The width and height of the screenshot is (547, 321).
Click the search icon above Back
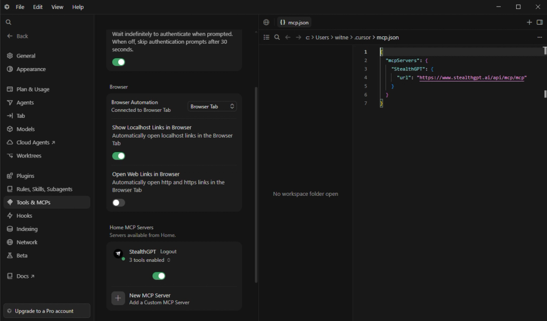click(x=9, y=22)
